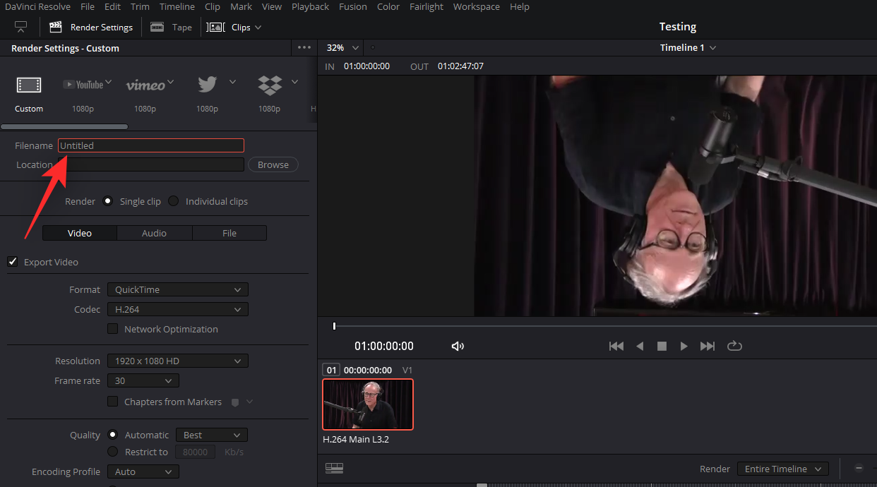Zoom out with the minus icon

tap(859, 468)
